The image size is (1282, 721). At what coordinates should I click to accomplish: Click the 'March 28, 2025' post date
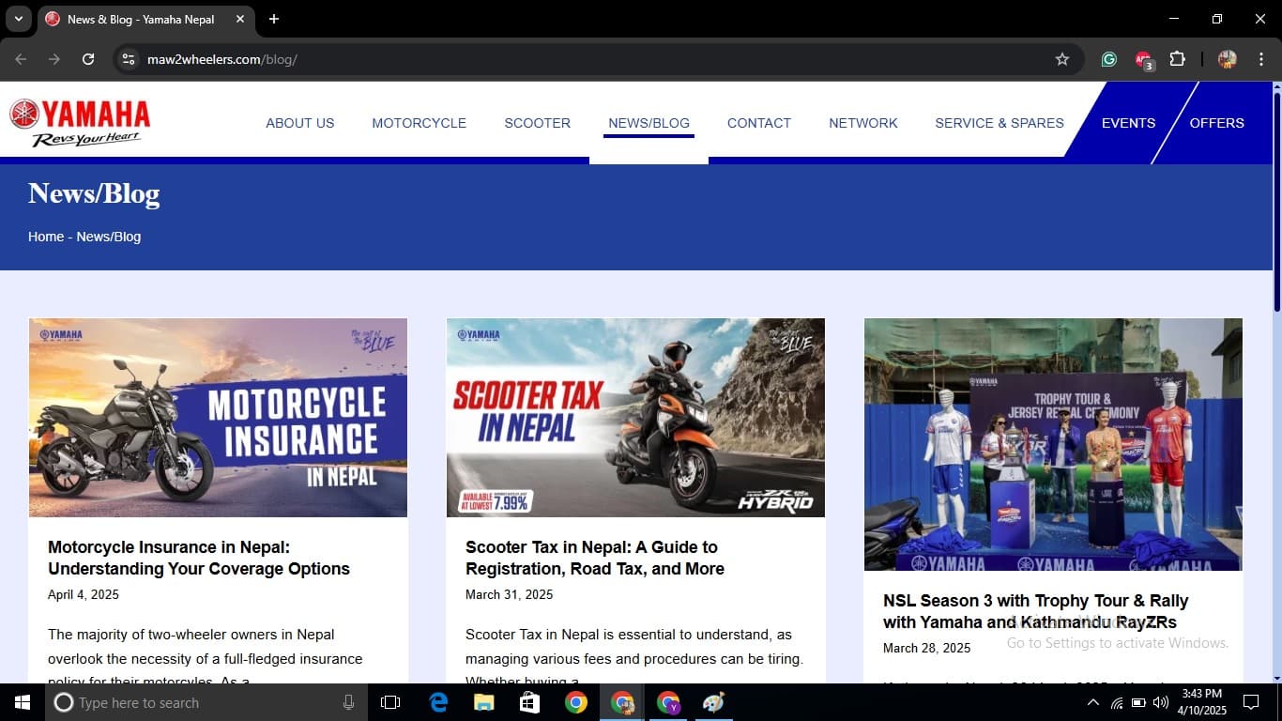click(x=927, y=648)
